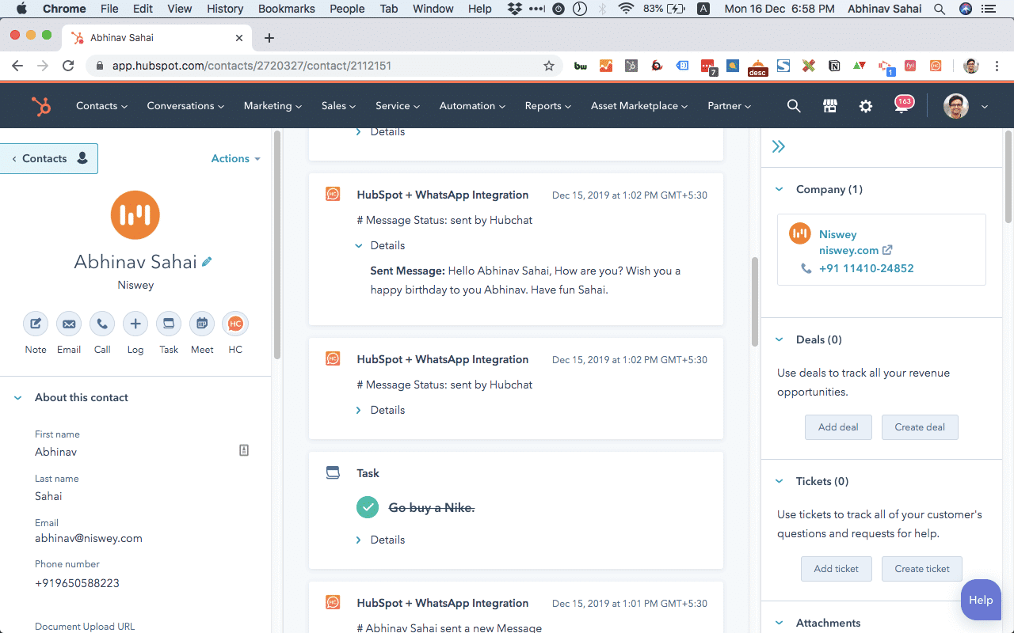Click company phone +91 11410-24852

tap(867, 268)
